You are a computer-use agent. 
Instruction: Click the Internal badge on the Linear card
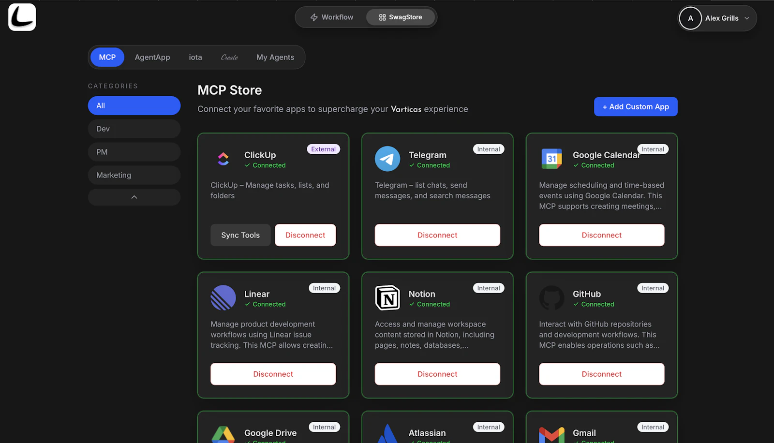tap(324, 288)
